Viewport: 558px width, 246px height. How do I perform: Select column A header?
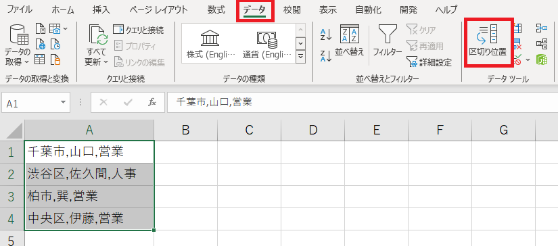pyautogui.click(x=89, y=130)
